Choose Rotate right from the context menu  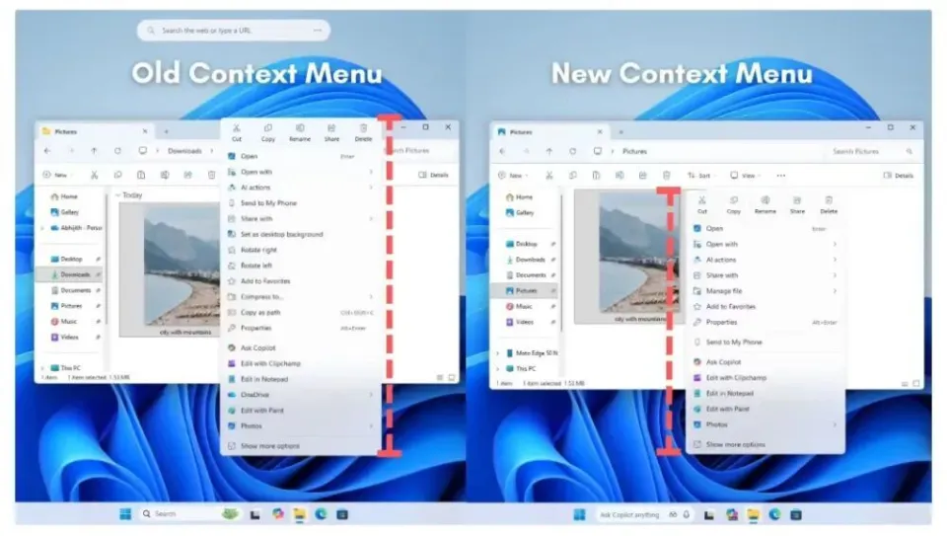pos(258,250)
